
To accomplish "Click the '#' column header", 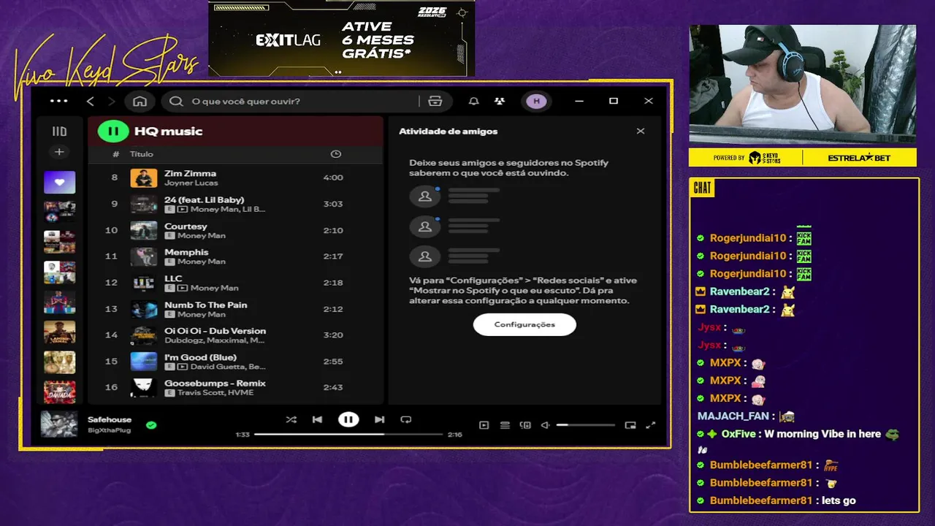I will click(x=115, y=154).
